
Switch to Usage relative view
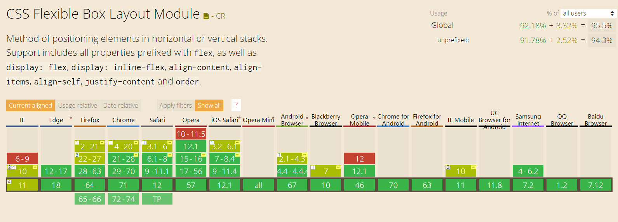coord(78,105)
